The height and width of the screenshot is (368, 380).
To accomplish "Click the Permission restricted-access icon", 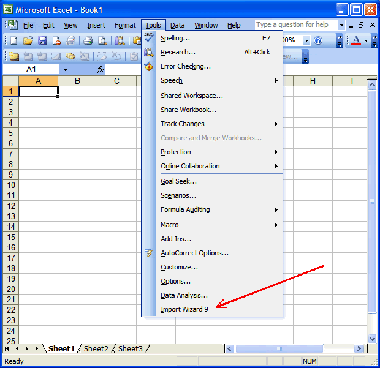I will [56, 40].
